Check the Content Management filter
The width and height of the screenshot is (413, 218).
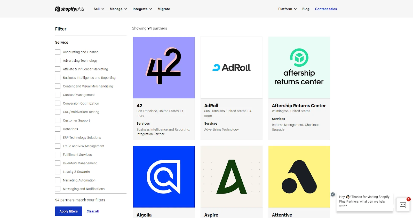[58, 95]
